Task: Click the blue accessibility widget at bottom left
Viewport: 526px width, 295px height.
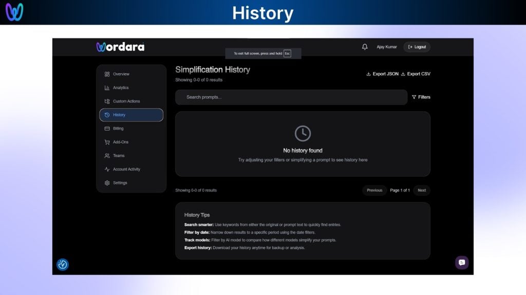Action: (x=62, y=264)
